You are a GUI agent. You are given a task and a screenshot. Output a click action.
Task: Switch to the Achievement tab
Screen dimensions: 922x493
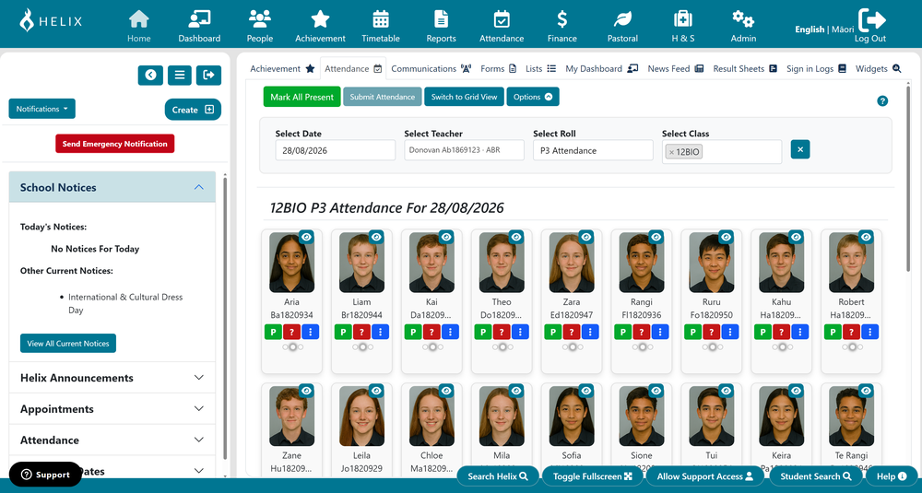click(x=282, y=69)
